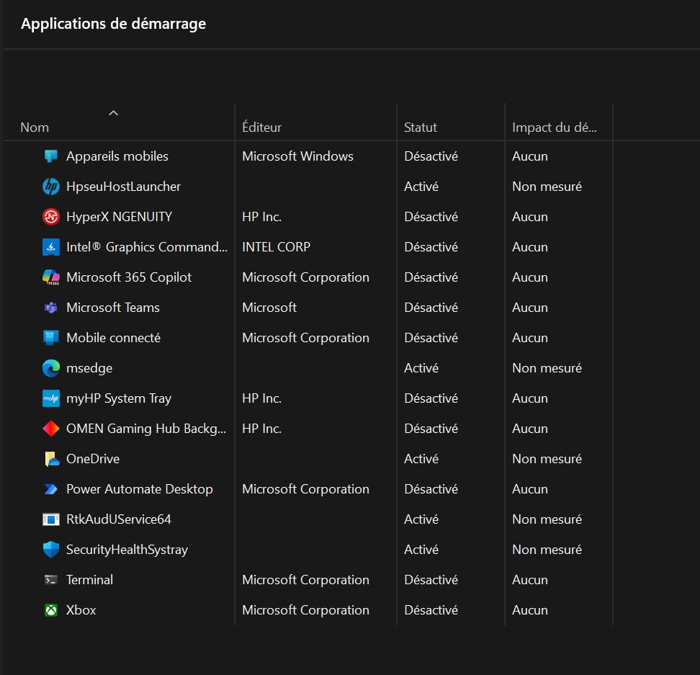
Task: Click the OMEN Gaming Hub diamond icon
Action: point(51,429)
